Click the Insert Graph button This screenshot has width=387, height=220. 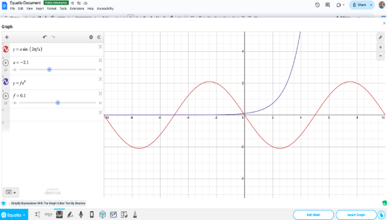(x=356, y=215)
